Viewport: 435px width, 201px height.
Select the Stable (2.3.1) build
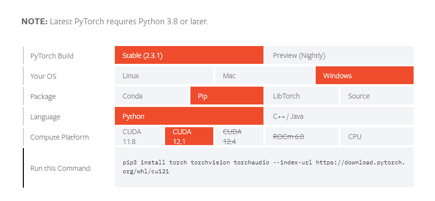coord(189,55)
